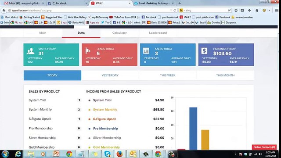Click the whois toolbar item

coord(137,22)
